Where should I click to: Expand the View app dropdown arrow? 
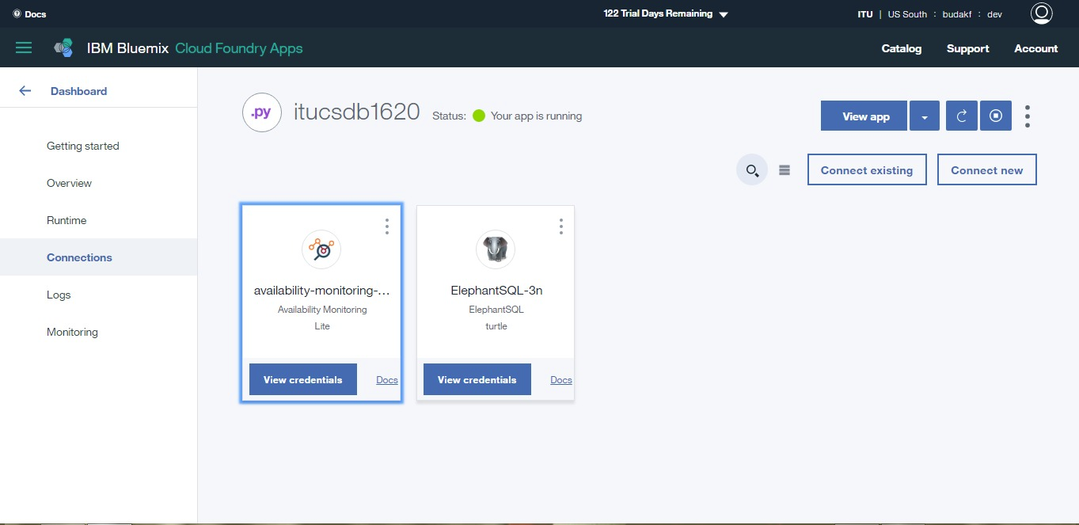coord(925,116)
